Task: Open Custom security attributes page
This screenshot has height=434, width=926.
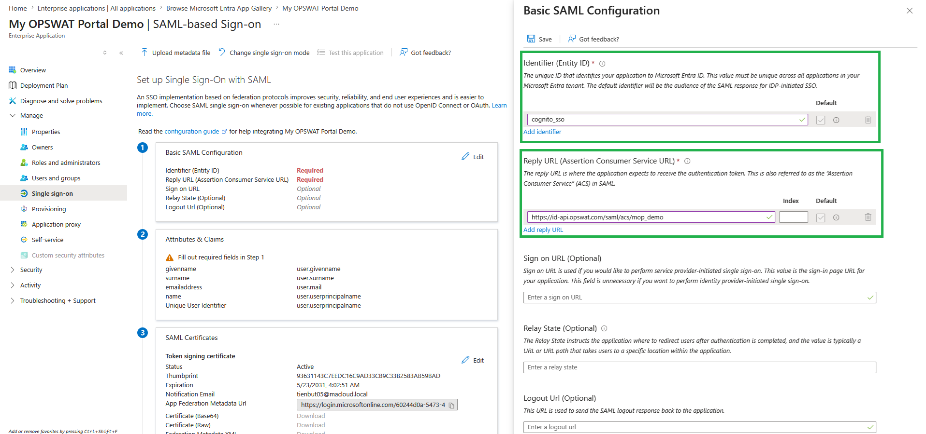Action: point(68,255)
